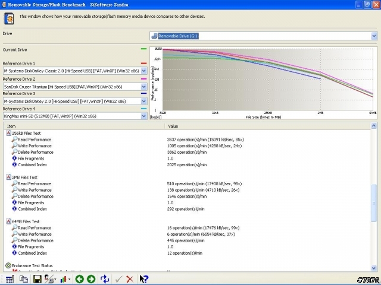Viewport: 381px width, 285px height.
Task: Click the context help cursor icon
Action: (x=144, y=279)
